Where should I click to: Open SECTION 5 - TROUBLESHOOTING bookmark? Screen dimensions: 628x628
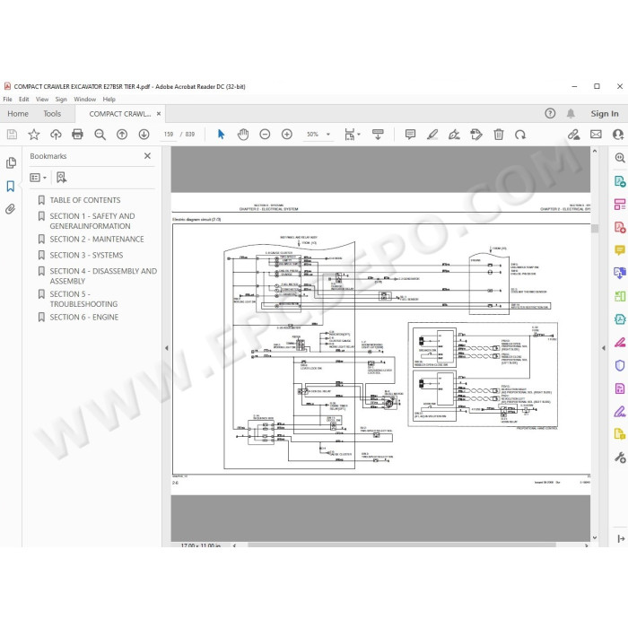click(83, 299)
